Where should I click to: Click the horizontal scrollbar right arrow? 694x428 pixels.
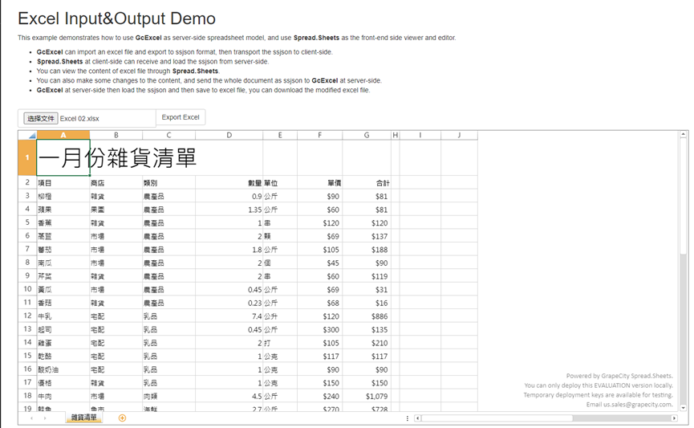(674, 418)
